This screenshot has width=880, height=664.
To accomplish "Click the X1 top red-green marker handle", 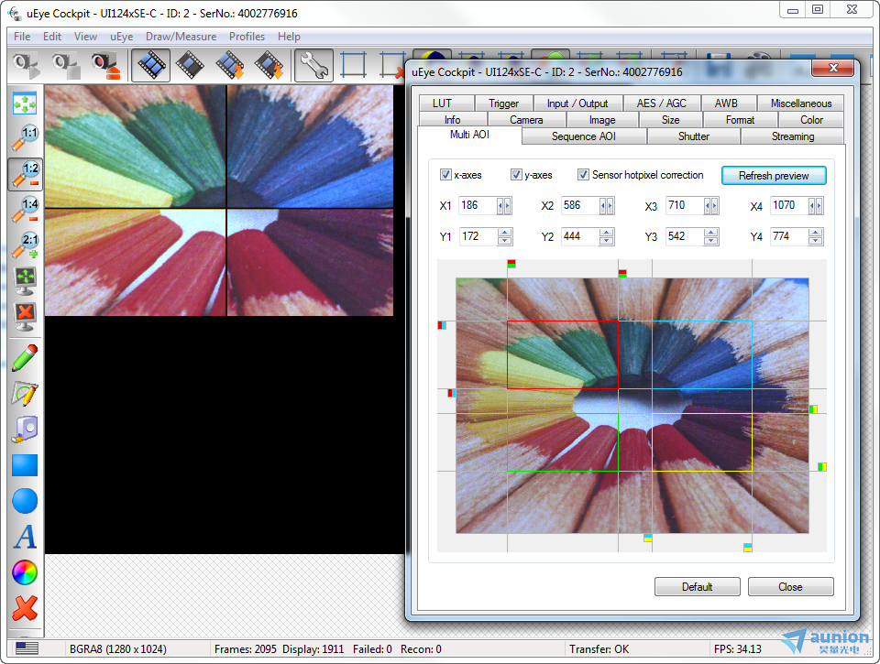I will pyautogui.click(x=511, y=264).
